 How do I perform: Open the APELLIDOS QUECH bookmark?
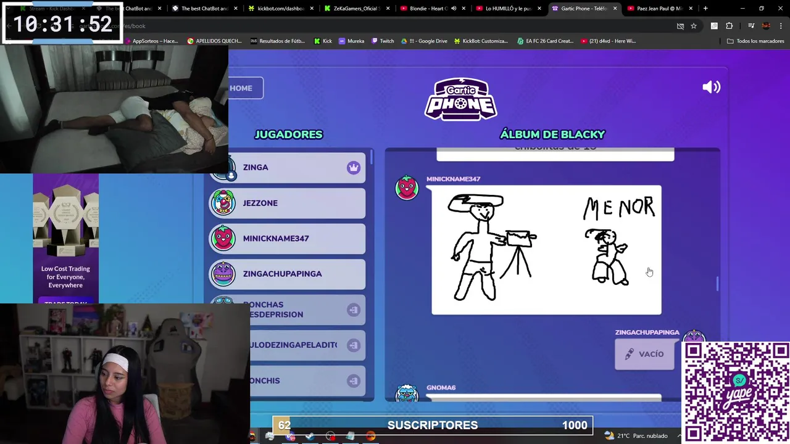tap(214, 41)
